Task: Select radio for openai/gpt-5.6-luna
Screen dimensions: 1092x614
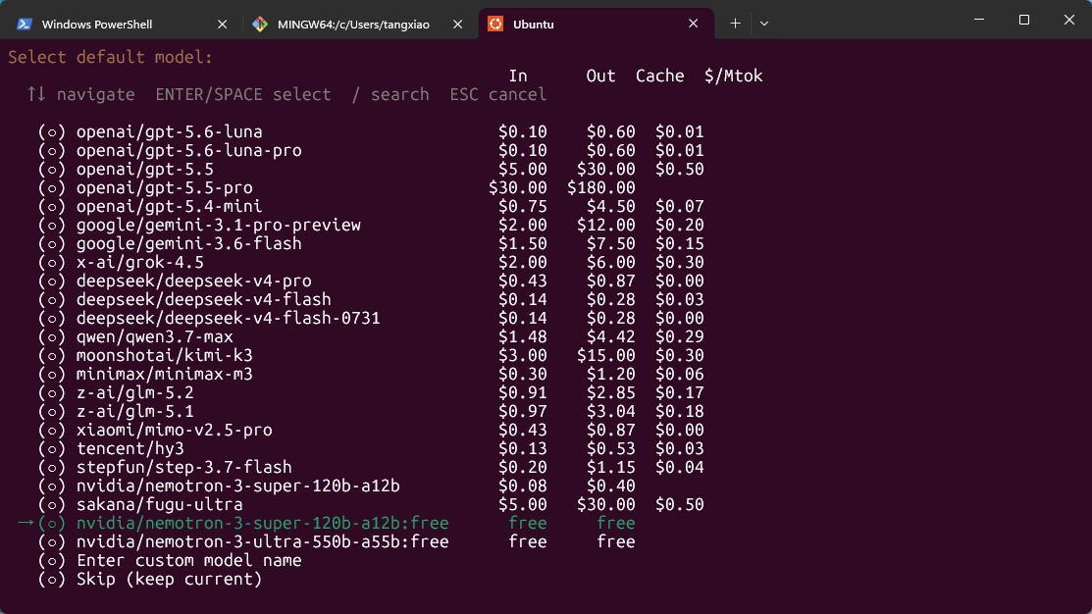Action: [52, 131]
